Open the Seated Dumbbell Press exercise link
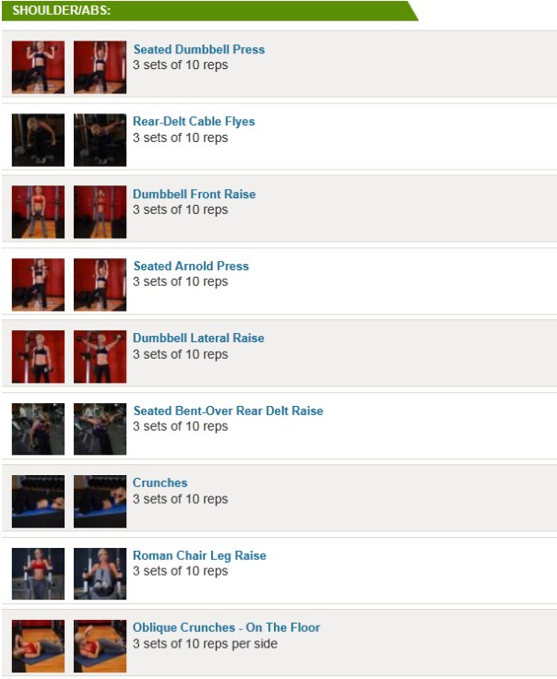The height and width of the screenshot is (679, 557). click(198, 50)
